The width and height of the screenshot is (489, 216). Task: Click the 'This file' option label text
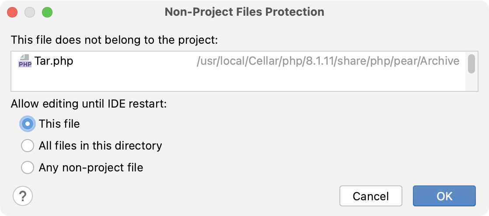pyautogui.click(x=59, y=124)
